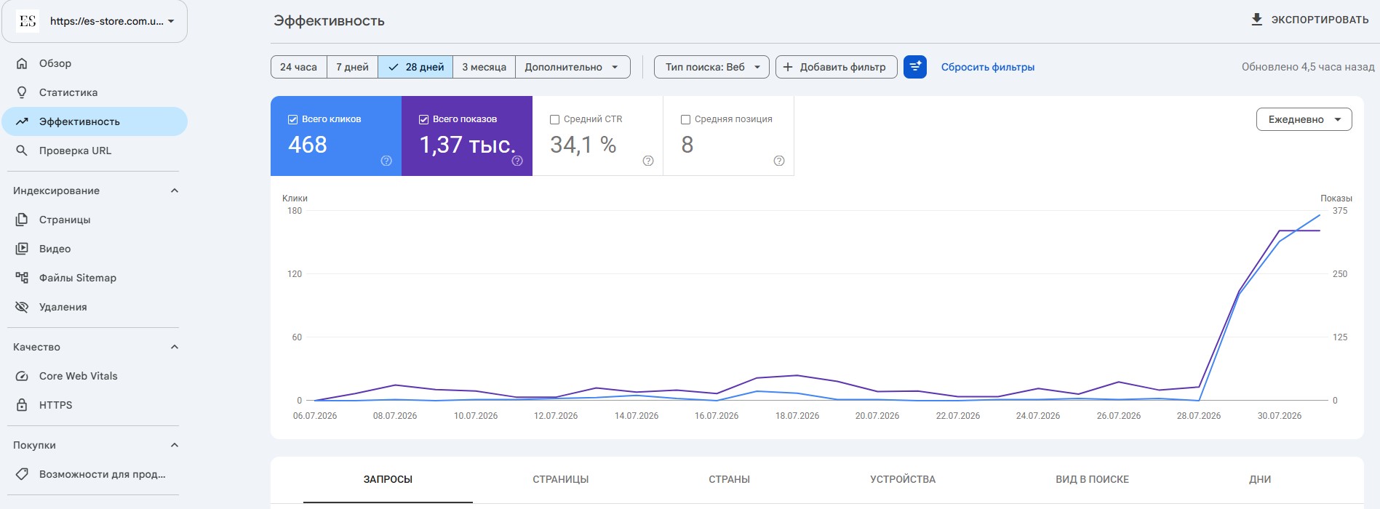The height and width of the screenshot is (509, 1380).
Task: Open help icon on Средняя позиция card
Action: [x=779, y=161]
